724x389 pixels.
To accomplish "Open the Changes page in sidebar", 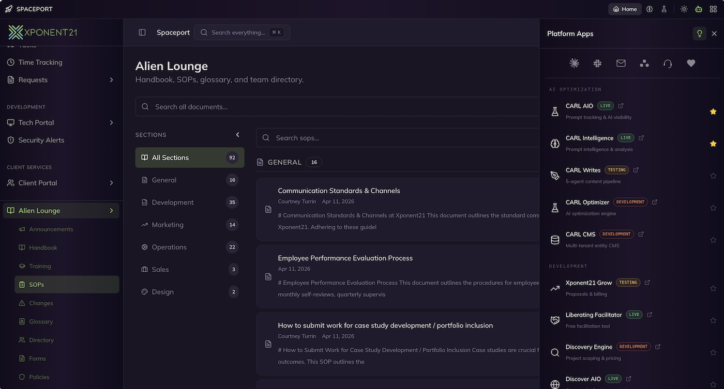I will tap(67, 303).
